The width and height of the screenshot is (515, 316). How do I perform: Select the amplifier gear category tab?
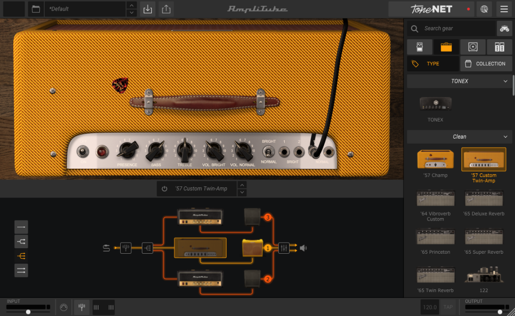pyautogui.click(x=446, y=47)
